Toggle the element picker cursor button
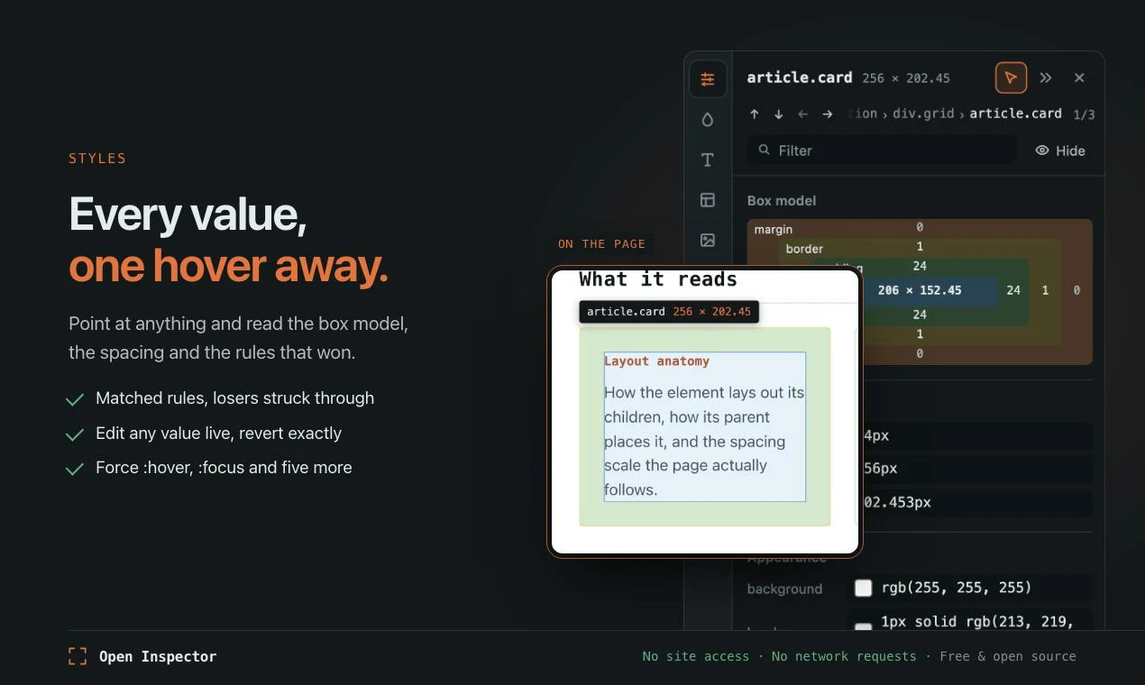The height and width of the screenshot is (685, 1145). 1011,78
